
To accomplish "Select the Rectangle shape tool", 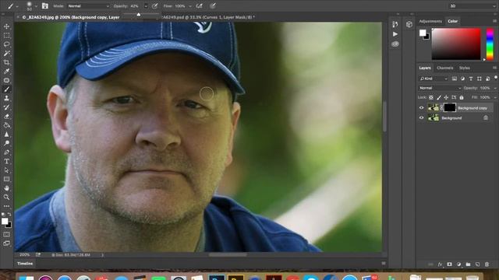I will coord(6,179).
